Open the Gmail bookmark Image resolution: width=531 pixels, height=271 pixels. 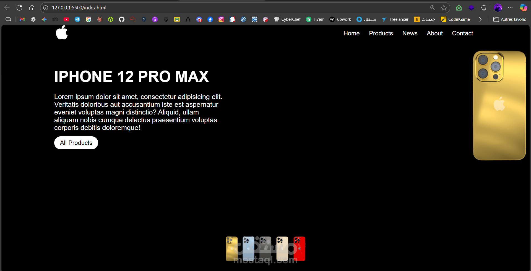point(22,19)
